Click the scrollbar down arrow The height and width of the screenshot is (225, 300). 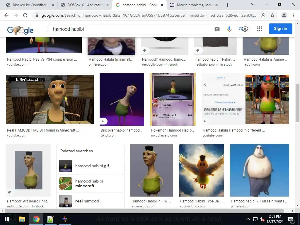[x=297, y=206]
